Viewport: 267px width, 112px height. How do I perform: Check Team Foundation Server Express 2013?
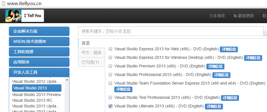(110, 83)
